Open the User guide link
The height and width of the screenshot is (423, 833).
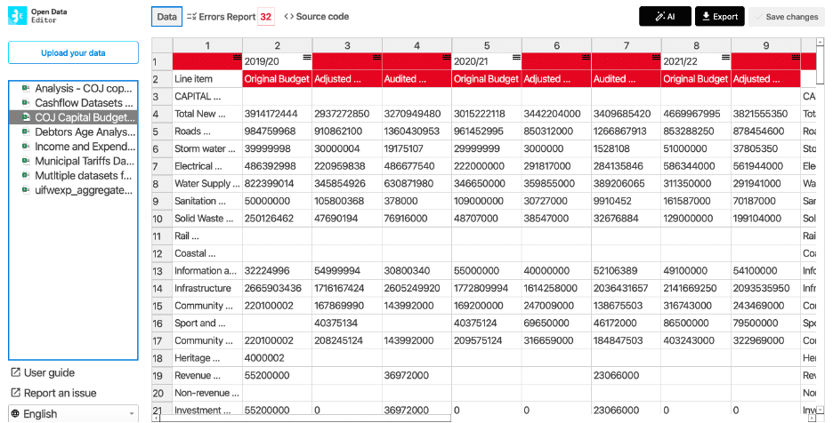click(49, 372)
